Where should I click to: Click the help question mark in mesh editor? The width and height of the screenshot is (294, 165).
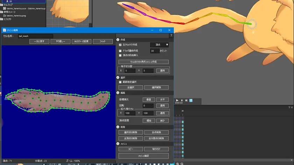coord(171,36)
